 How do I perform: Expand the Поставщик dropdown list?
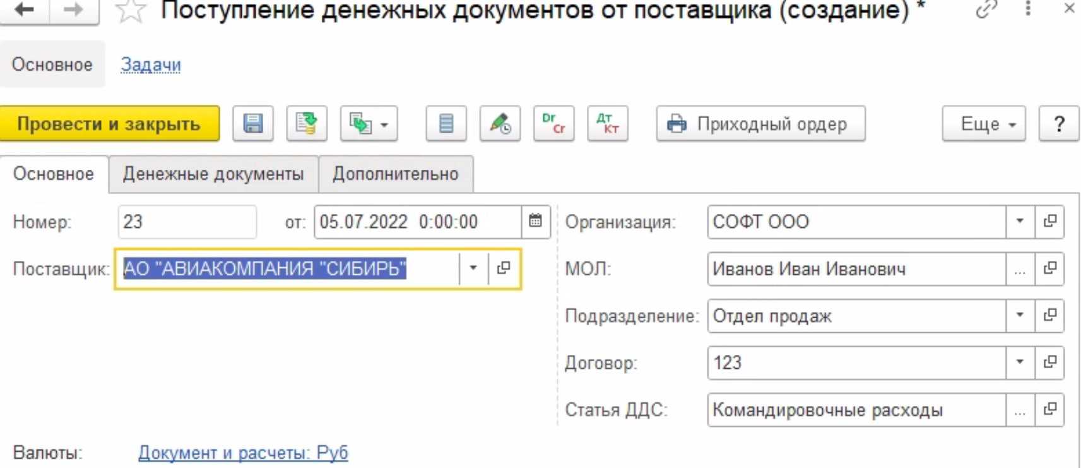point(473,268)
